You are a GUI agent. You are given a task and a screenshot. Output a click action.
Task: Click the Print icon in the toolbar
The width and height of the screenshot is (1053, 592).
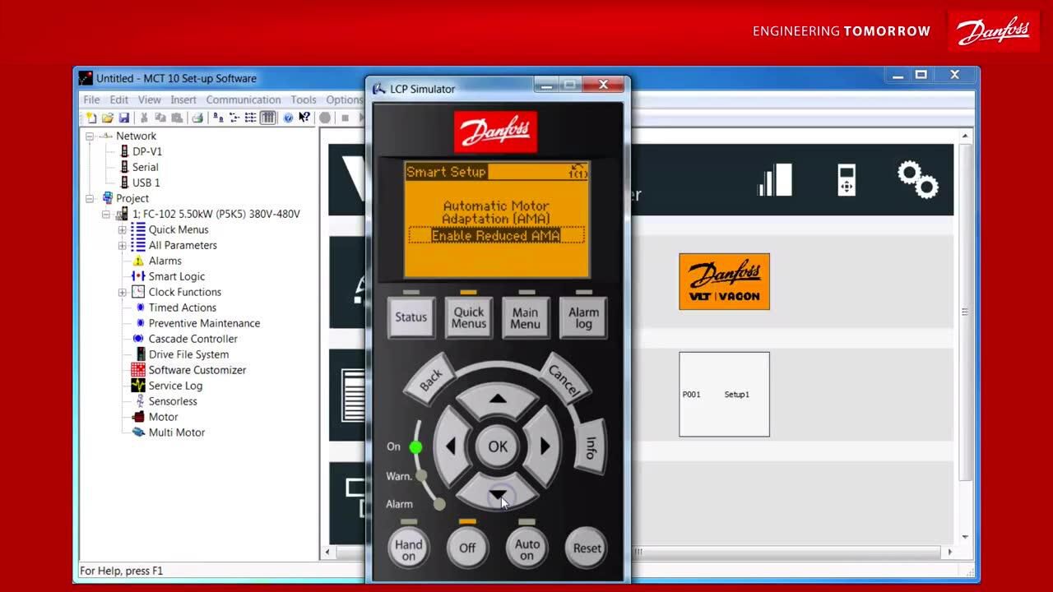point(197,118)
